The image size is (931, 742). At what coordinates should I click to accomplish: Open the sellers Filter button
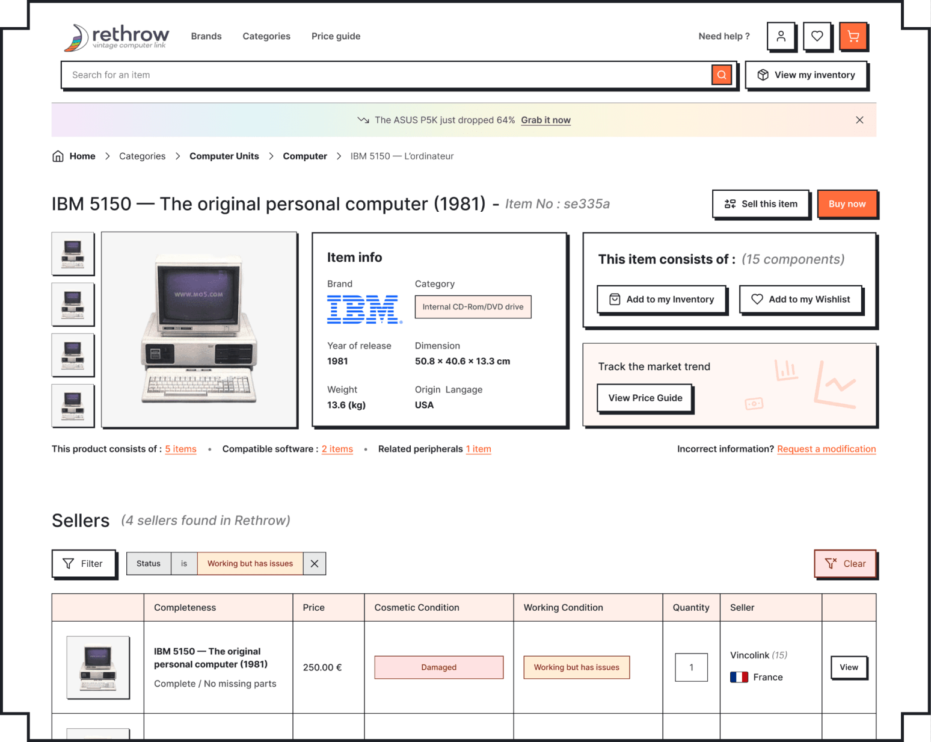[84, 564]
